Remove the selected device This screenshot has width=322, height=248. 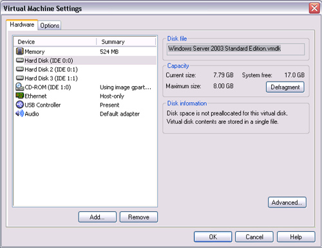click(138, 217)
